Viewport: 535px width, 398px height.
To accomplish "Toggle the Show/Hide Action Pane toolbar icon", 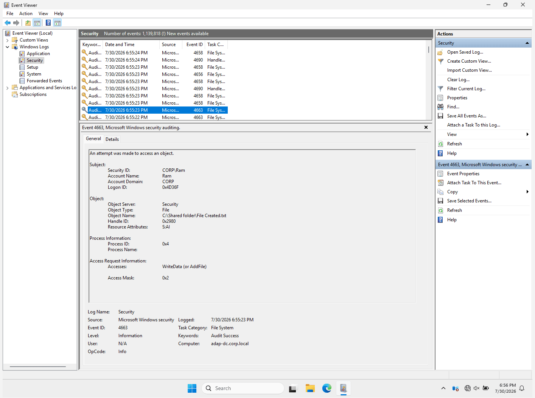I will [58, 23].
